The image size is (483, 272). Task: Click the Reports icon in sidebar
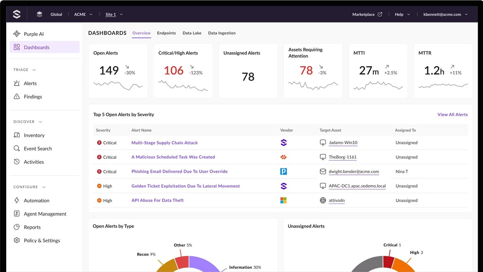[17, 227]
